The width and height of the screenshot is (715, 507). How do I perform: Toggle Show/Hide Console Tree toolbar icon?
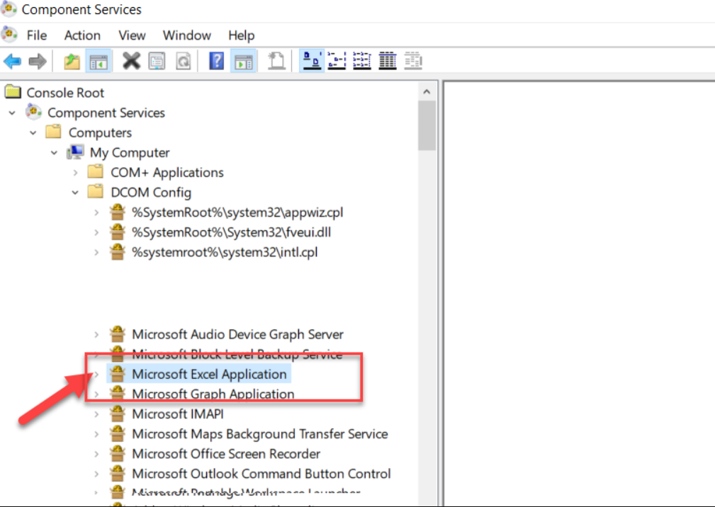click(98, 61)
